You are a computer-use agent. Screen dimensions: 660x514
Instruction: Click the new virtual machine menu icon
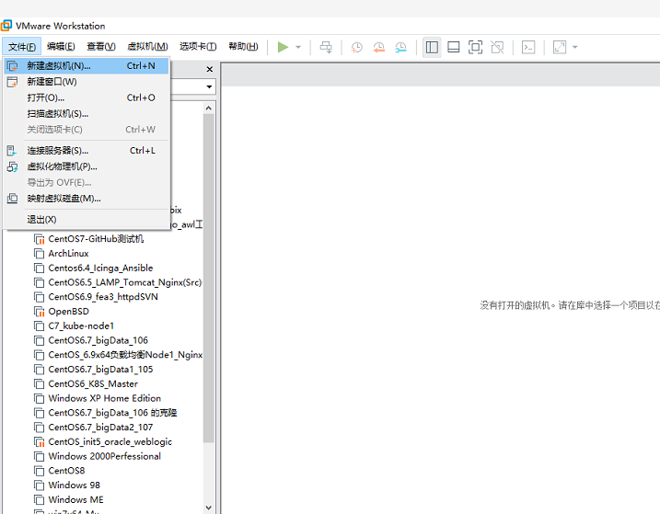click(x=13, y=66)
